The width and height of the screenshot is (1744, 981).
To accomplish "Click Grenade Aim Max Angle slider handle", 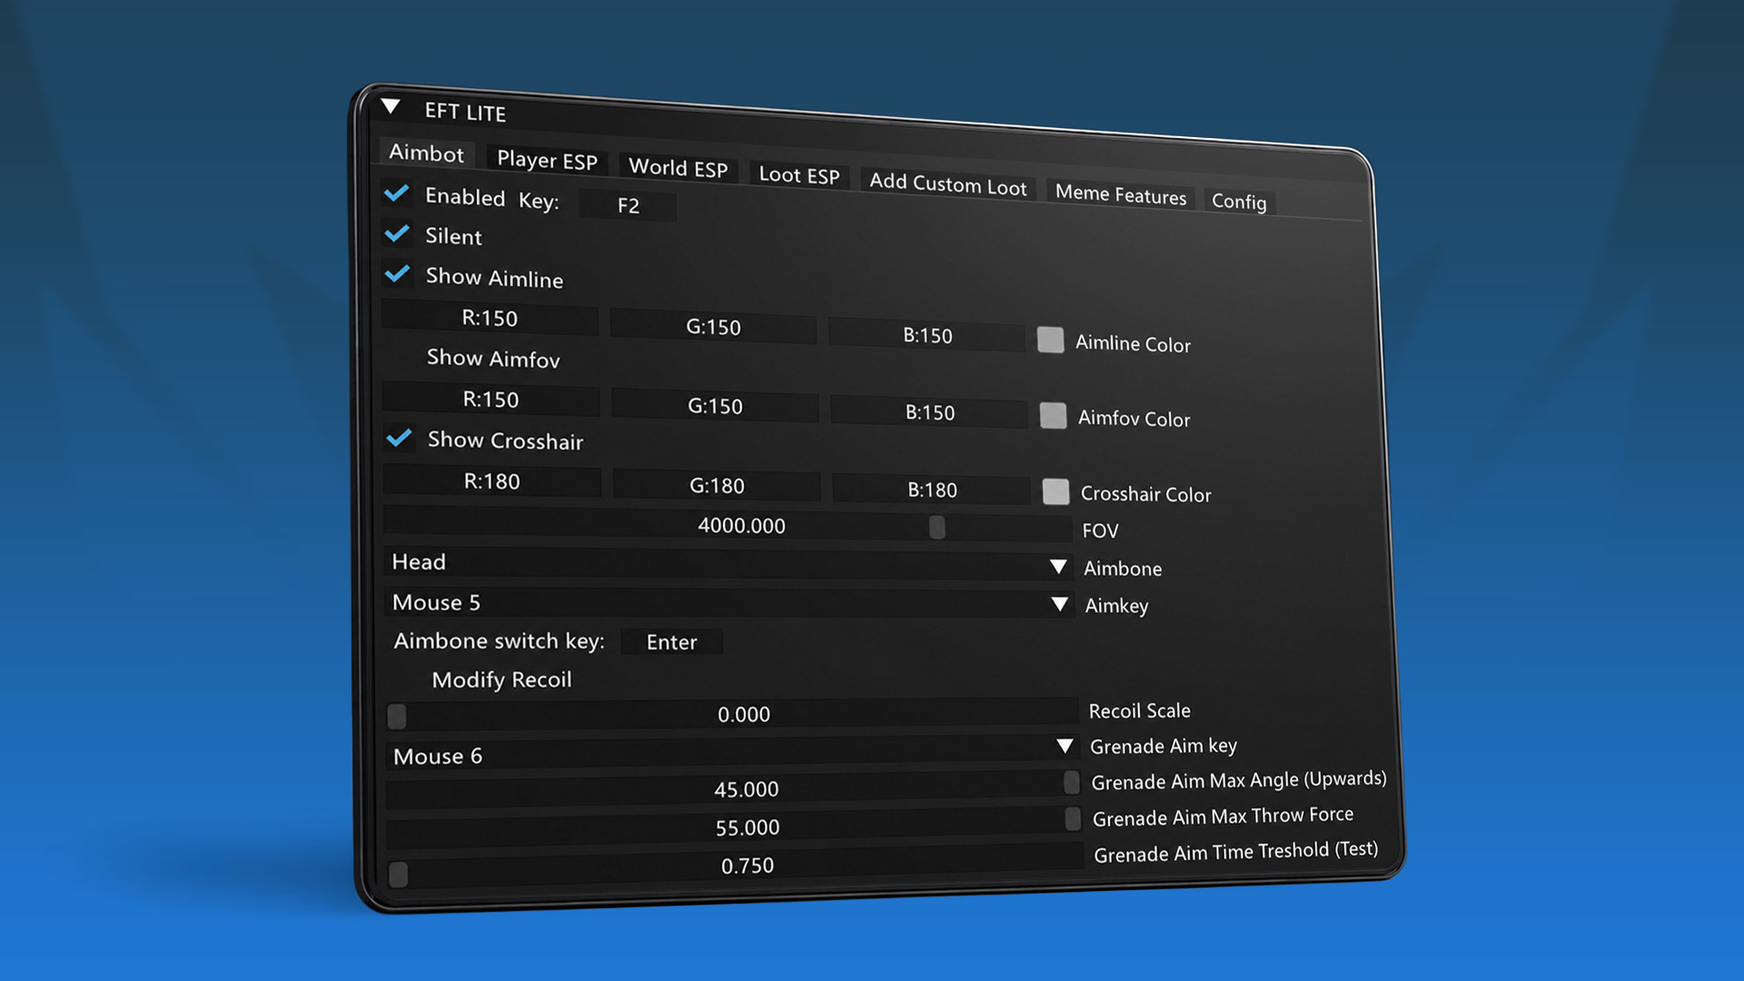I will pyautogui.click(x=1071, y=782).
